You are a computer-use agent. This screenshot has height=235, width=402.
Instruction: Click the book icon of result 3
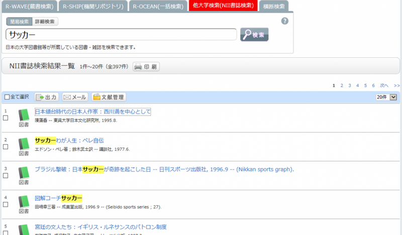(x=24, y=173)
